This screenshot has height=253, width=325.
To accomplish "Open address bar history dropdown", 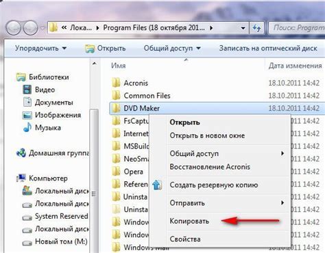I will 243,28.
